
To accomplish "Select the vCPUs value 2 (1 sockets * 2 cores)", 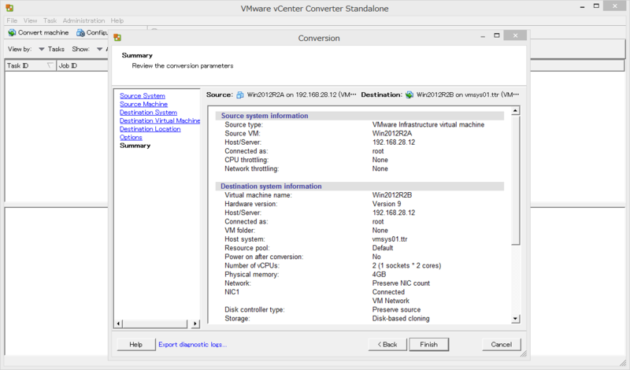I will tap(406, 265).
